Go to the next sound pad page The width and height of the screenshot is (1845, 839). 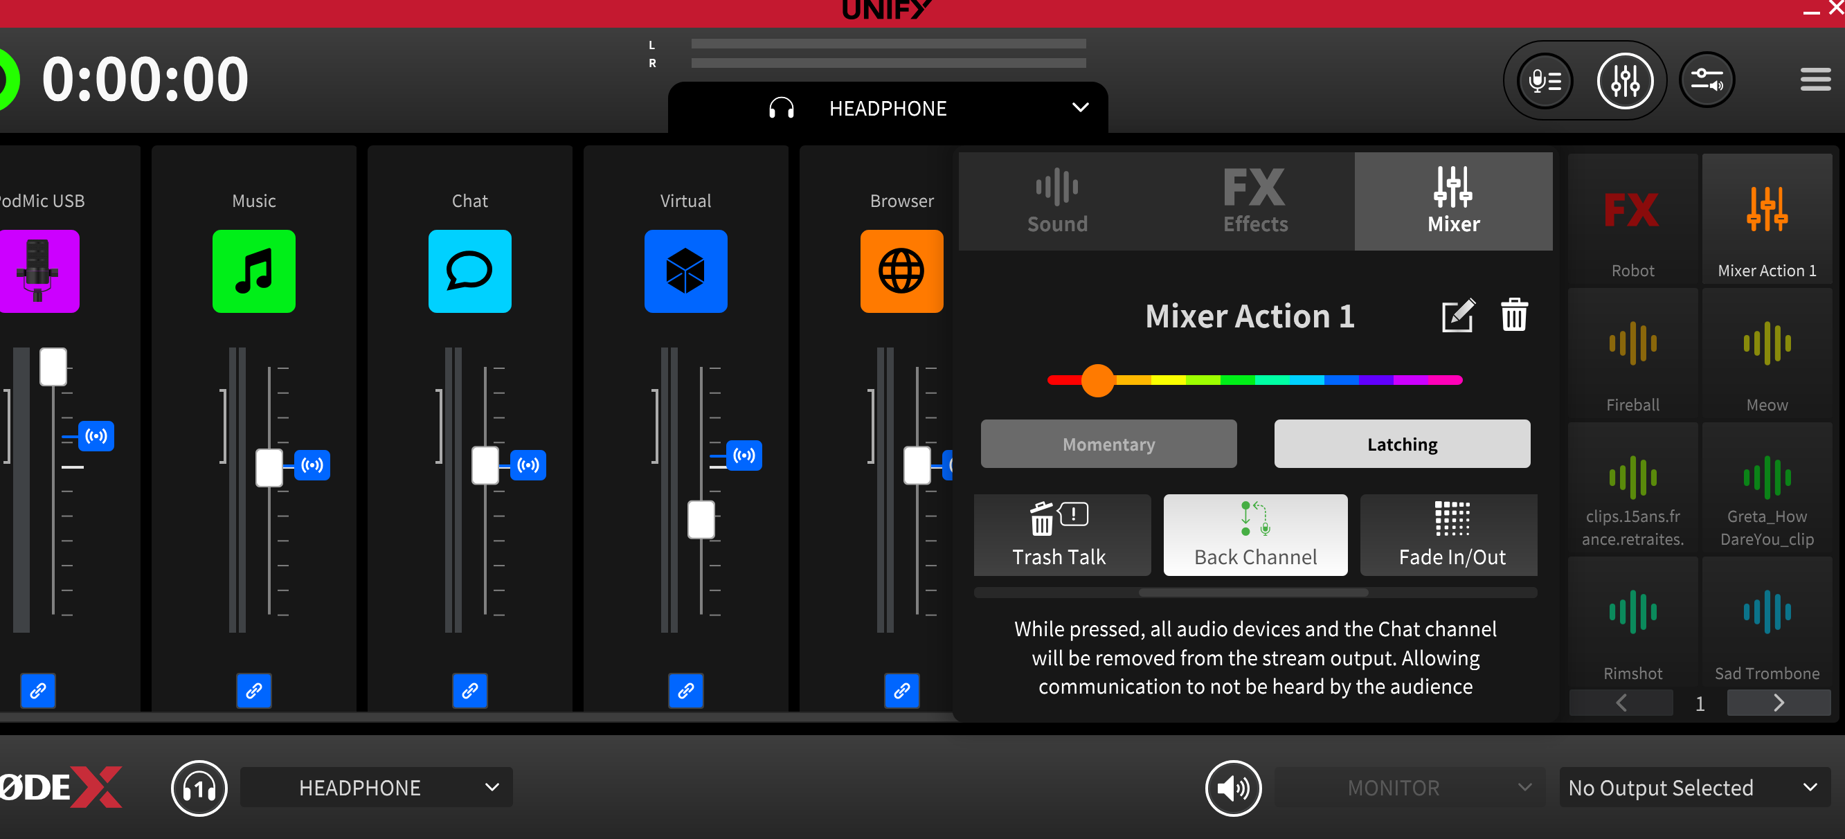(x=1779, y=703)
